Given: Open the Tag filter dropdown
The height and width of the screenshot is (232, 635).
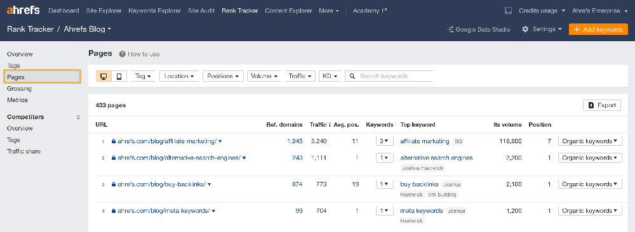Looking at the screenshot, I should pyautogui.click(x=143, y=76).
